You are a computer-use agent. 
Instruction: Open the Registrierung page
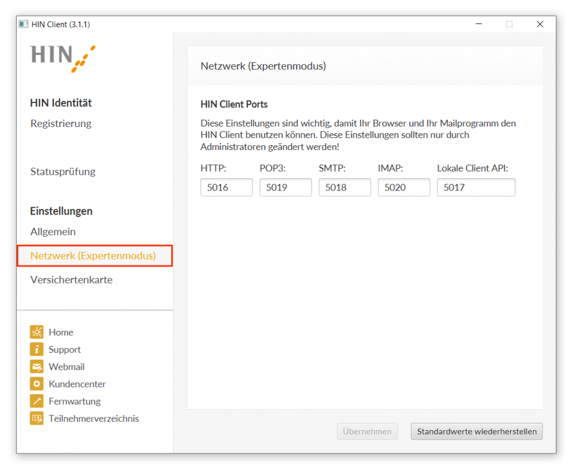61,123
